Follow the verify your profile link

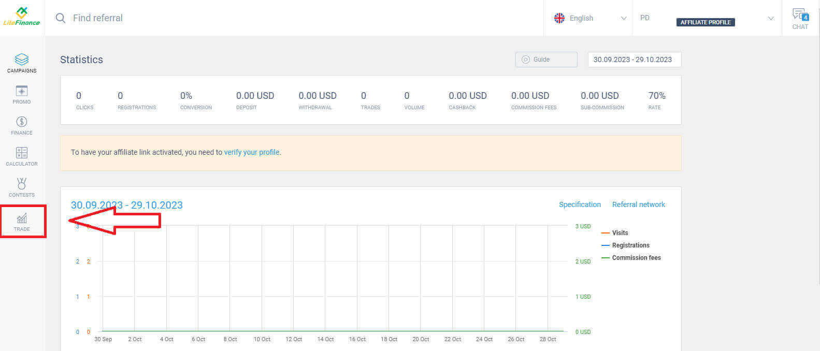pyautogui.click(x=251, y=152)
